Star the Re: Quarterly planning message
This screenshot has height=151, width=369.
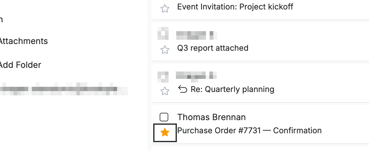(x=165, y=91)
